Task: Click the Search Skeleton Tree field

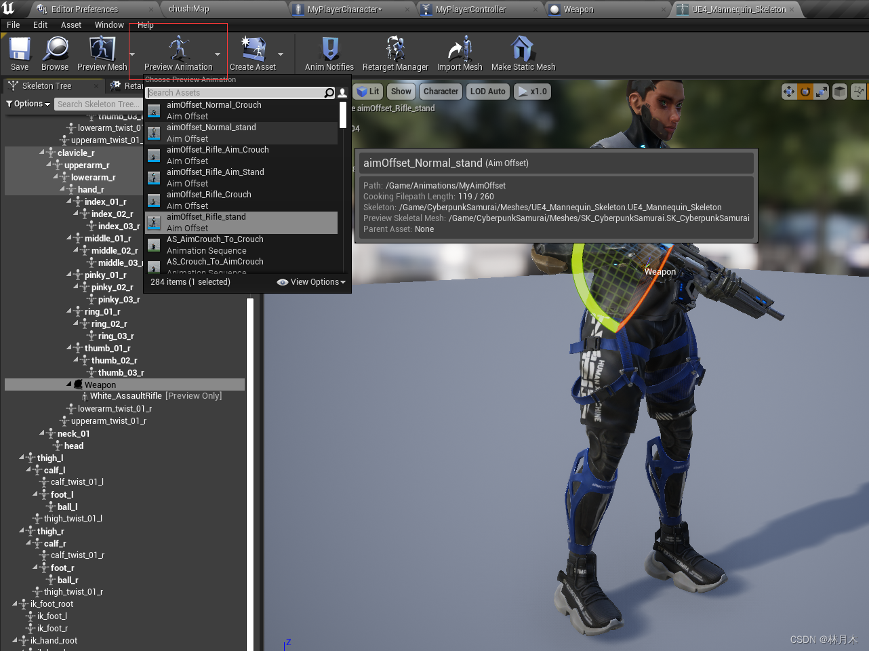Action: coord(98,104)
